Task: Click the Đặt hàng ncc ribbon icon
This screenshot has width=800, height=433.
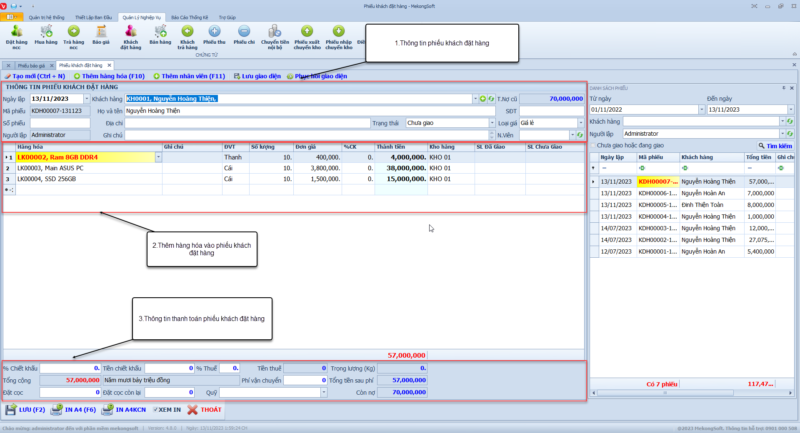Action: click(x=17, y=32)
